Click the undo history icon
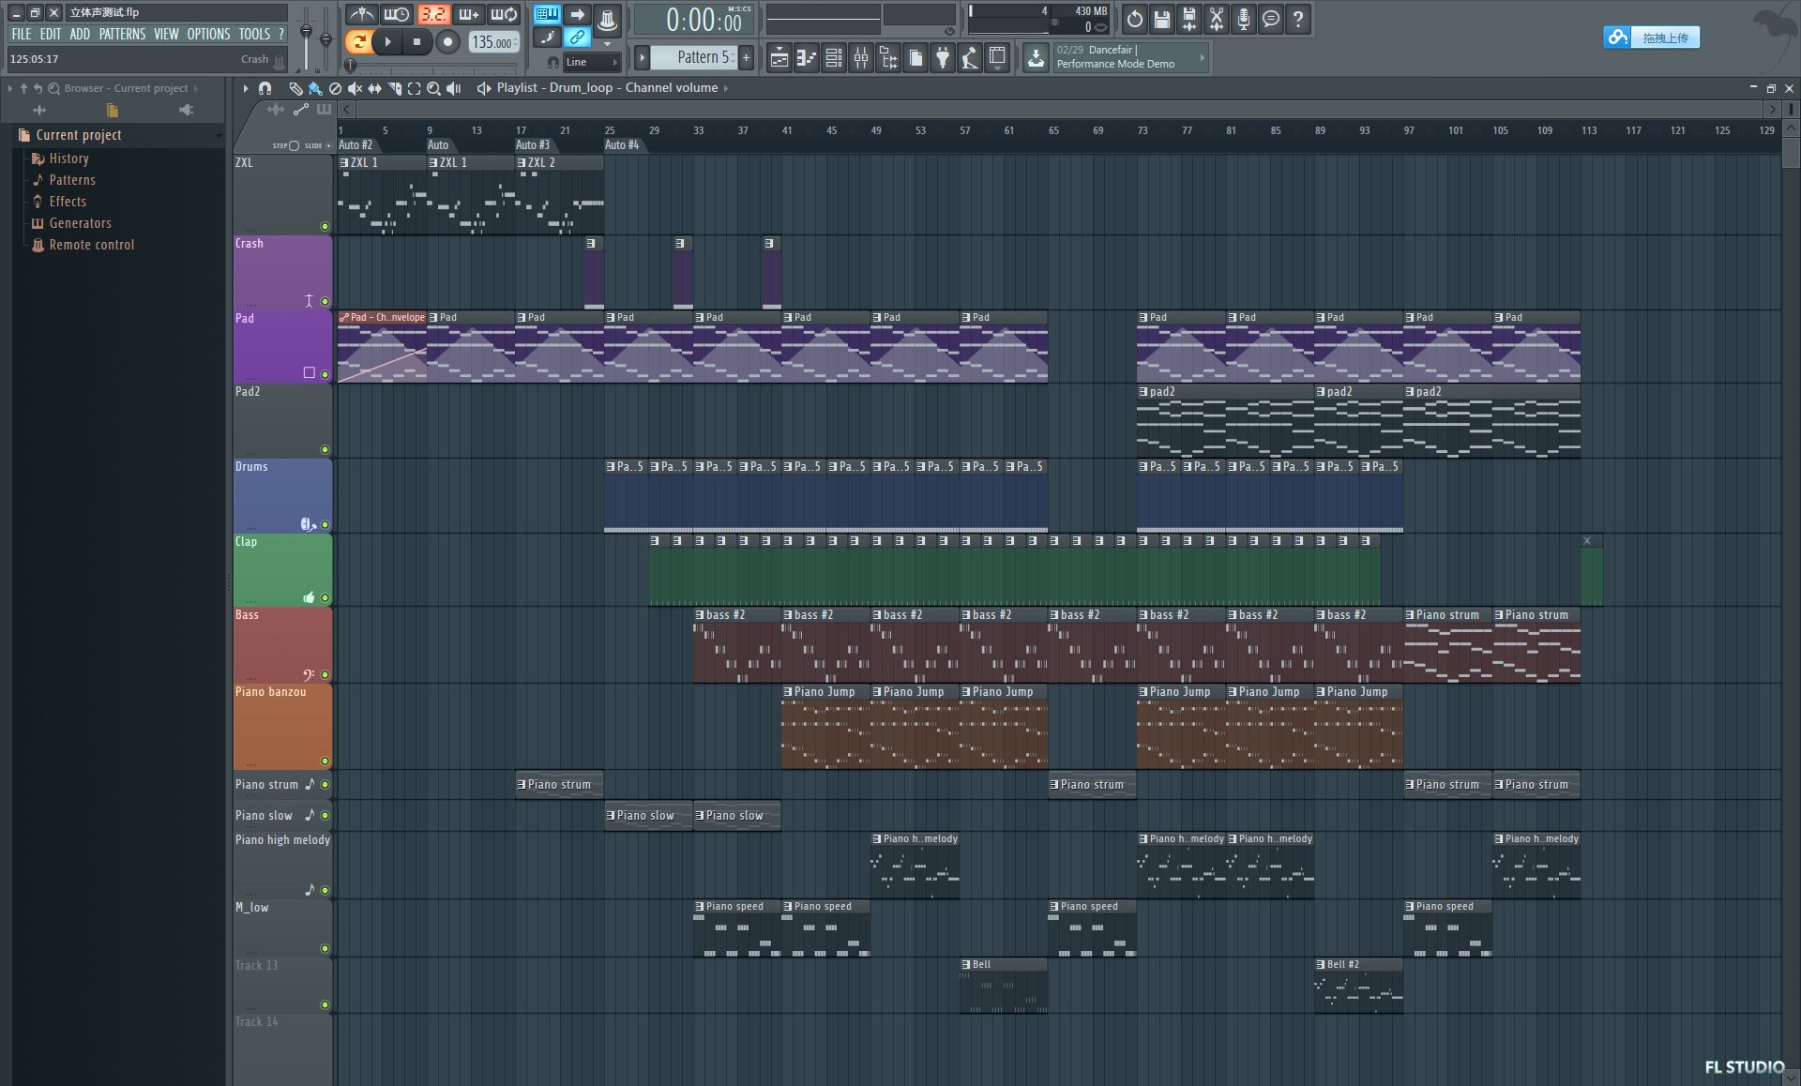 coord(1134,19)
